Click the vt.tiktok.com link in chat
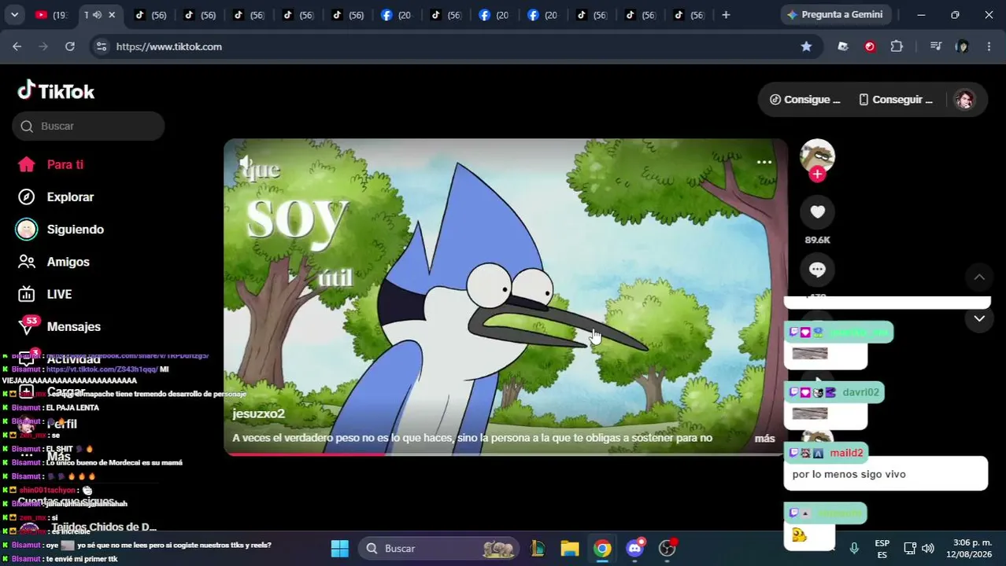1006x566 pixels. click(x=102, y=369)
